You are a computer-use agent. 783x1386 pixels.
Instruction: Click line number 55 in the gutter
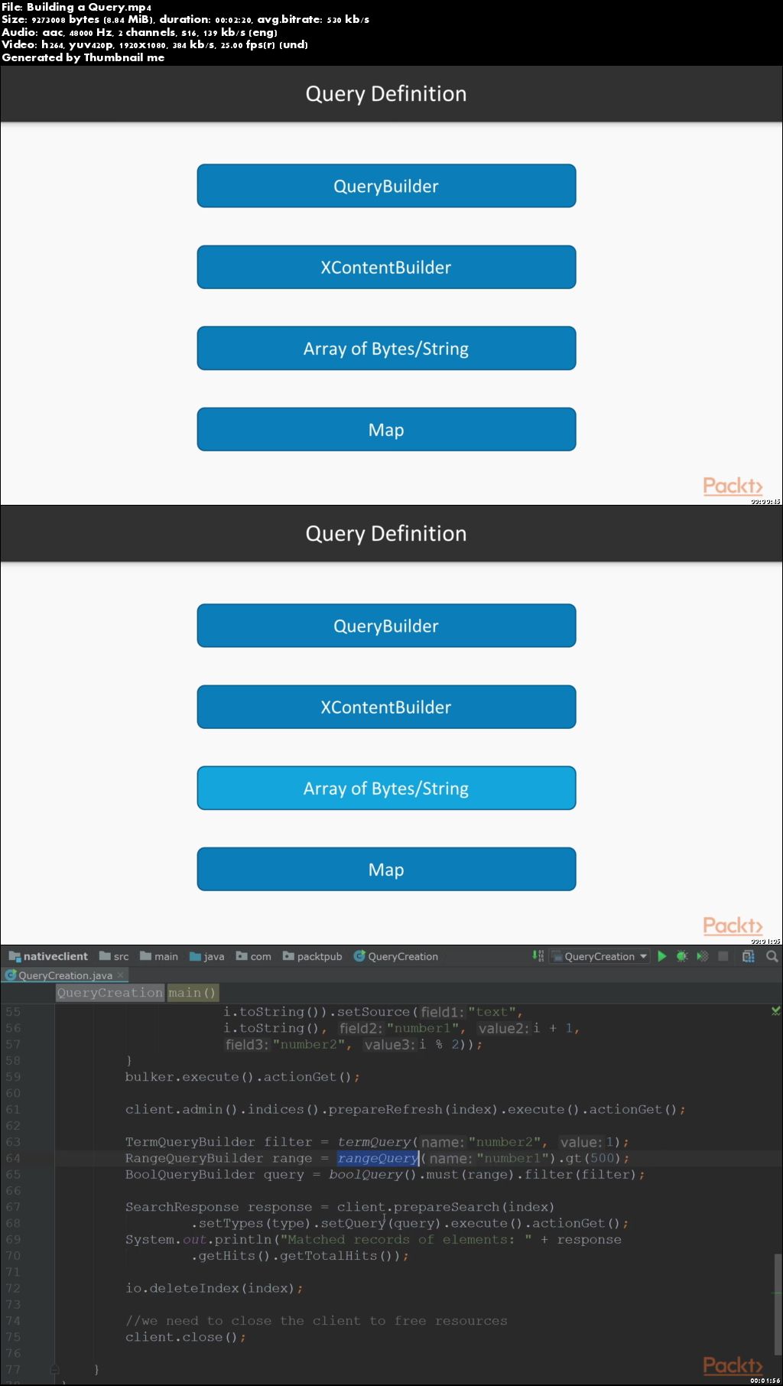click(13, 1012)
